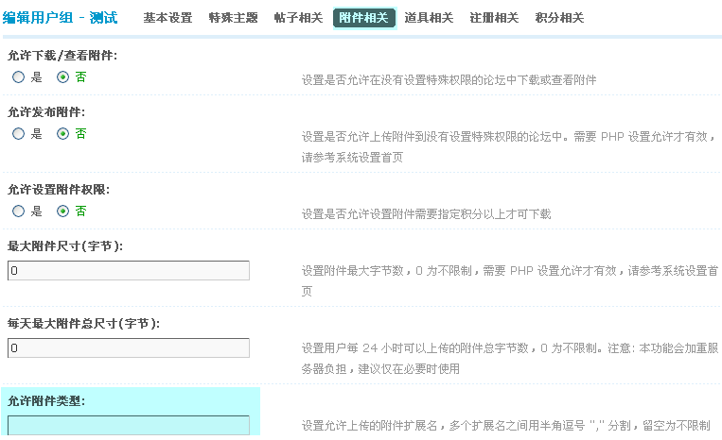Focus the 每天最大附件总尺寸 input box
Image resolution: width=722 pixels, height=440 pixels.
click(128, 348)
